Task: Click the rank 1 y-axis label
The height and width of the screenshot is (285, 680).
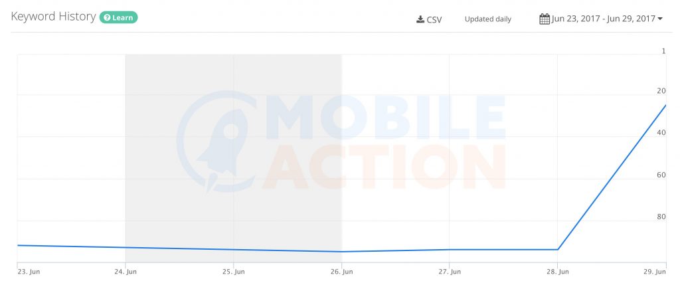Action: tap(663, 50)
